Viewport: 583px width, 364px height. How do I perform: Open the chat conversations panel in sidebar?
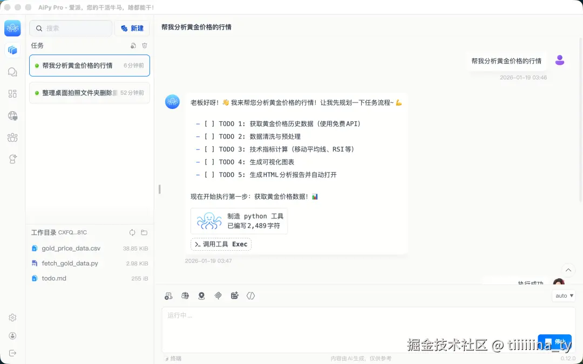point(12,72)
